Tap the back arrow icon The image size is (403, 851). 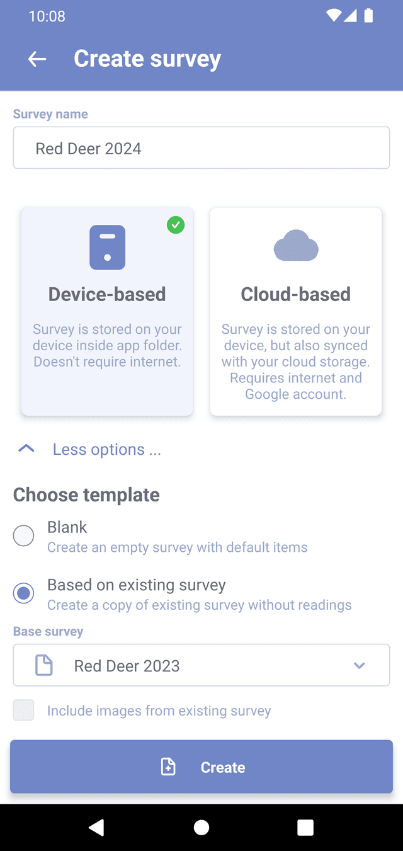point(37,59)
